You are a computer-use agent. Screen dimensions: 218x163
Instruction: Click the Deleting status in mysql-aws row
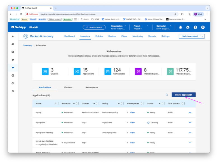153,122
